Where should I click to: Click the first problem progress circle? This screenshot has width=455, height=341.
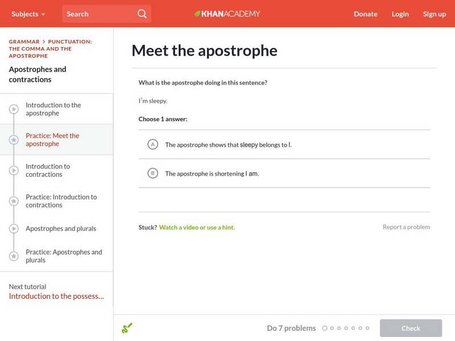point(325,328)
